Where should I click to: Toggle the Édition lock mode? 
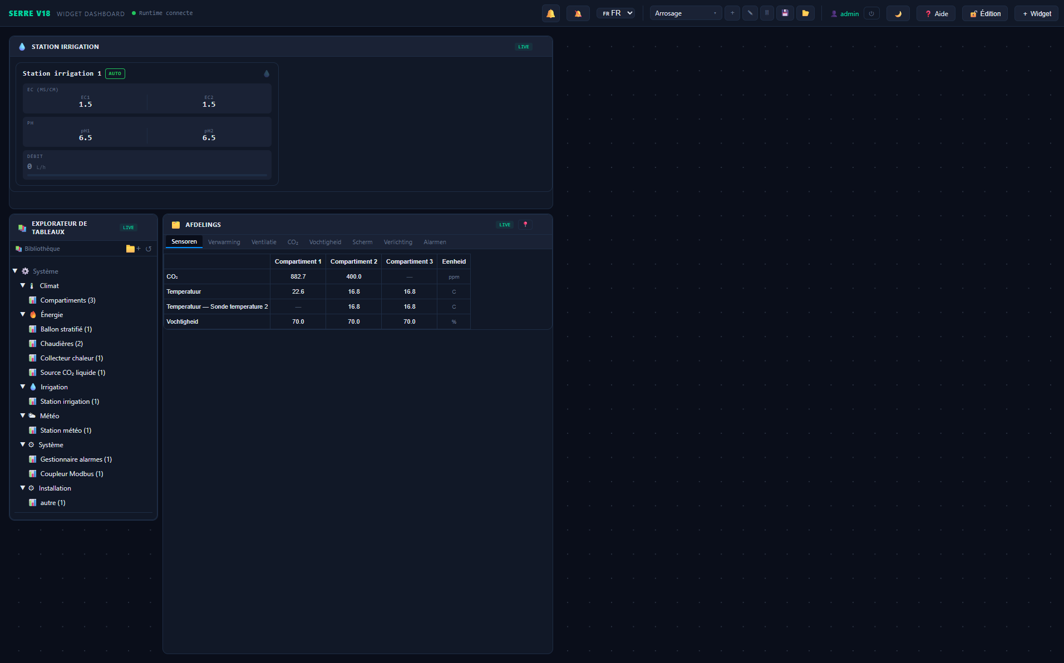[985, 13]
